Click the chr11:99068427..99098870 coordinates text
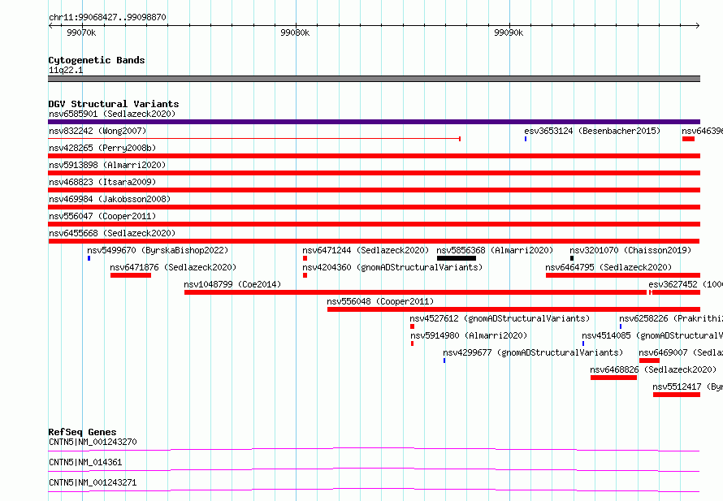 click(x=107, y=17)
